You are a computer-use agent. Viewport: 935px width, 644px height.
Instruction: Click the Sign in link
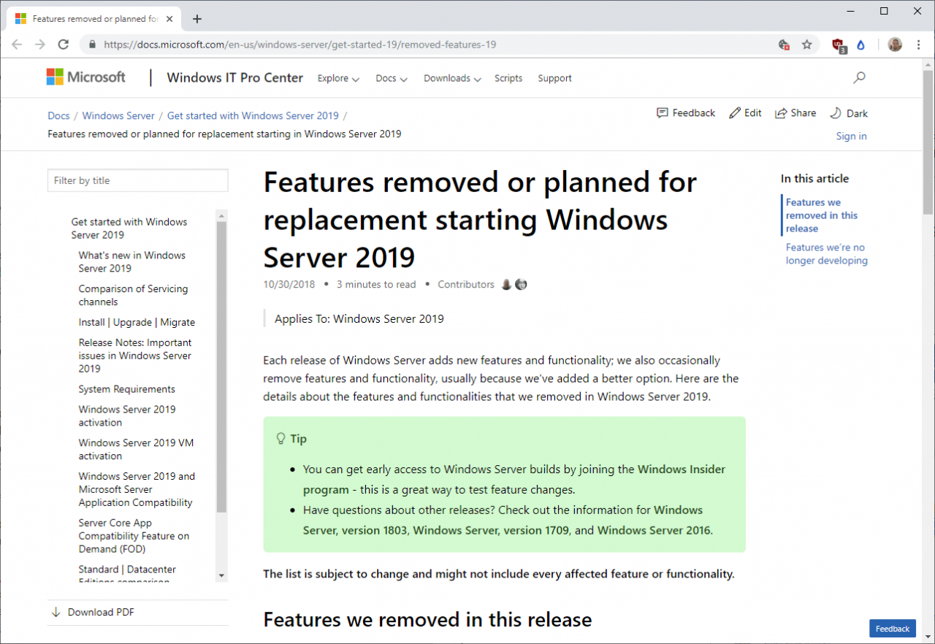(x=851, y=136)
